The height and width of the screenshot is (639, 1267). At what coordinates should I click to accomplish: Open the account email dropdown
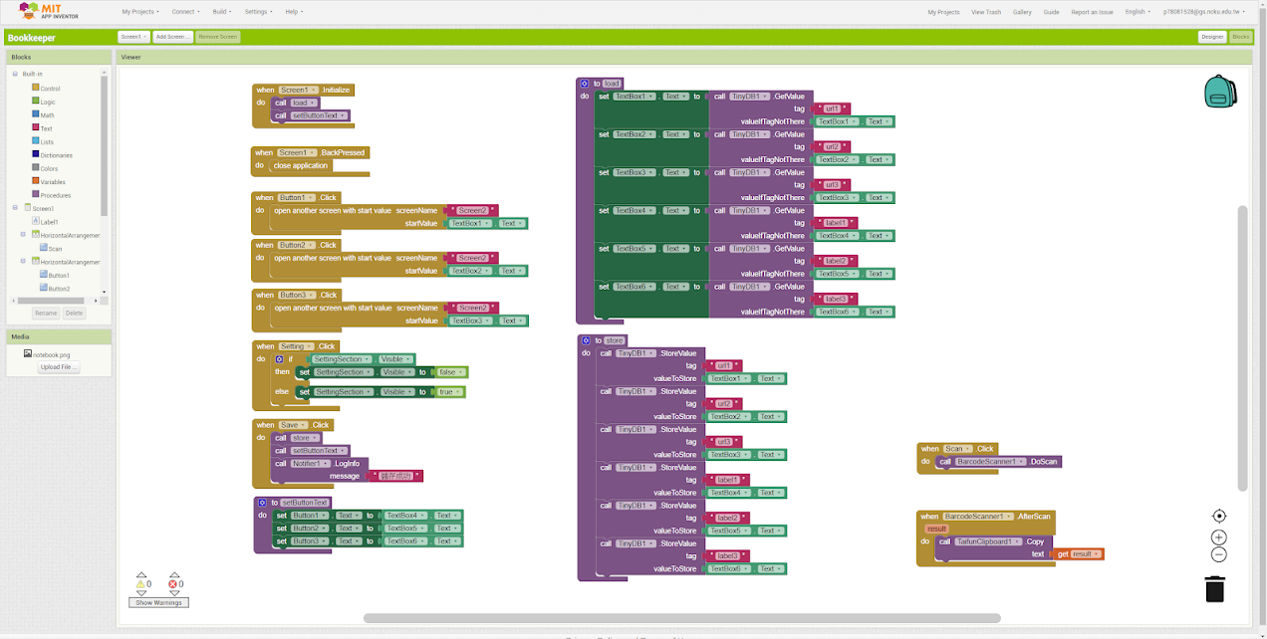pos(1203,12)
